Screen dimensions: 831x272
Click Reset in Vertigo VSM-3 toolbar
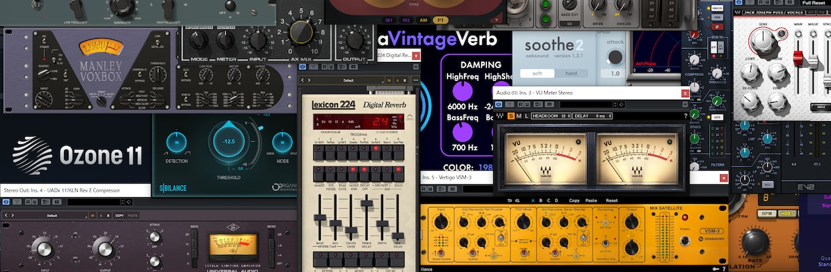point(612,201)
